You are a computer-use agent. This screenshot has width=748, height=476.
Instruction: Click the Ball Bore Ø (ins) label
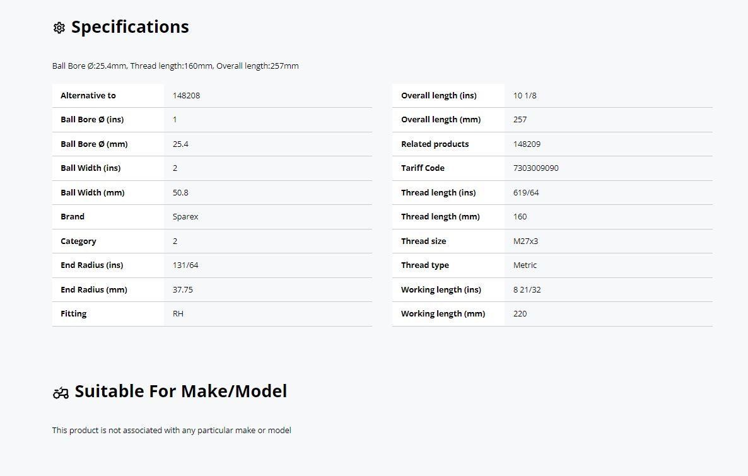92,120
